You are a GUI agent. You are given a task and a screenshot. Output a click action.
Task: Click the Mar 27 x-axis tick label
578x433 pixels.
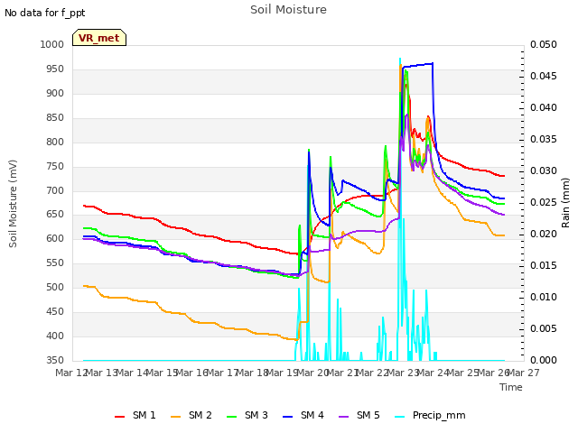[x=524, y=373]
